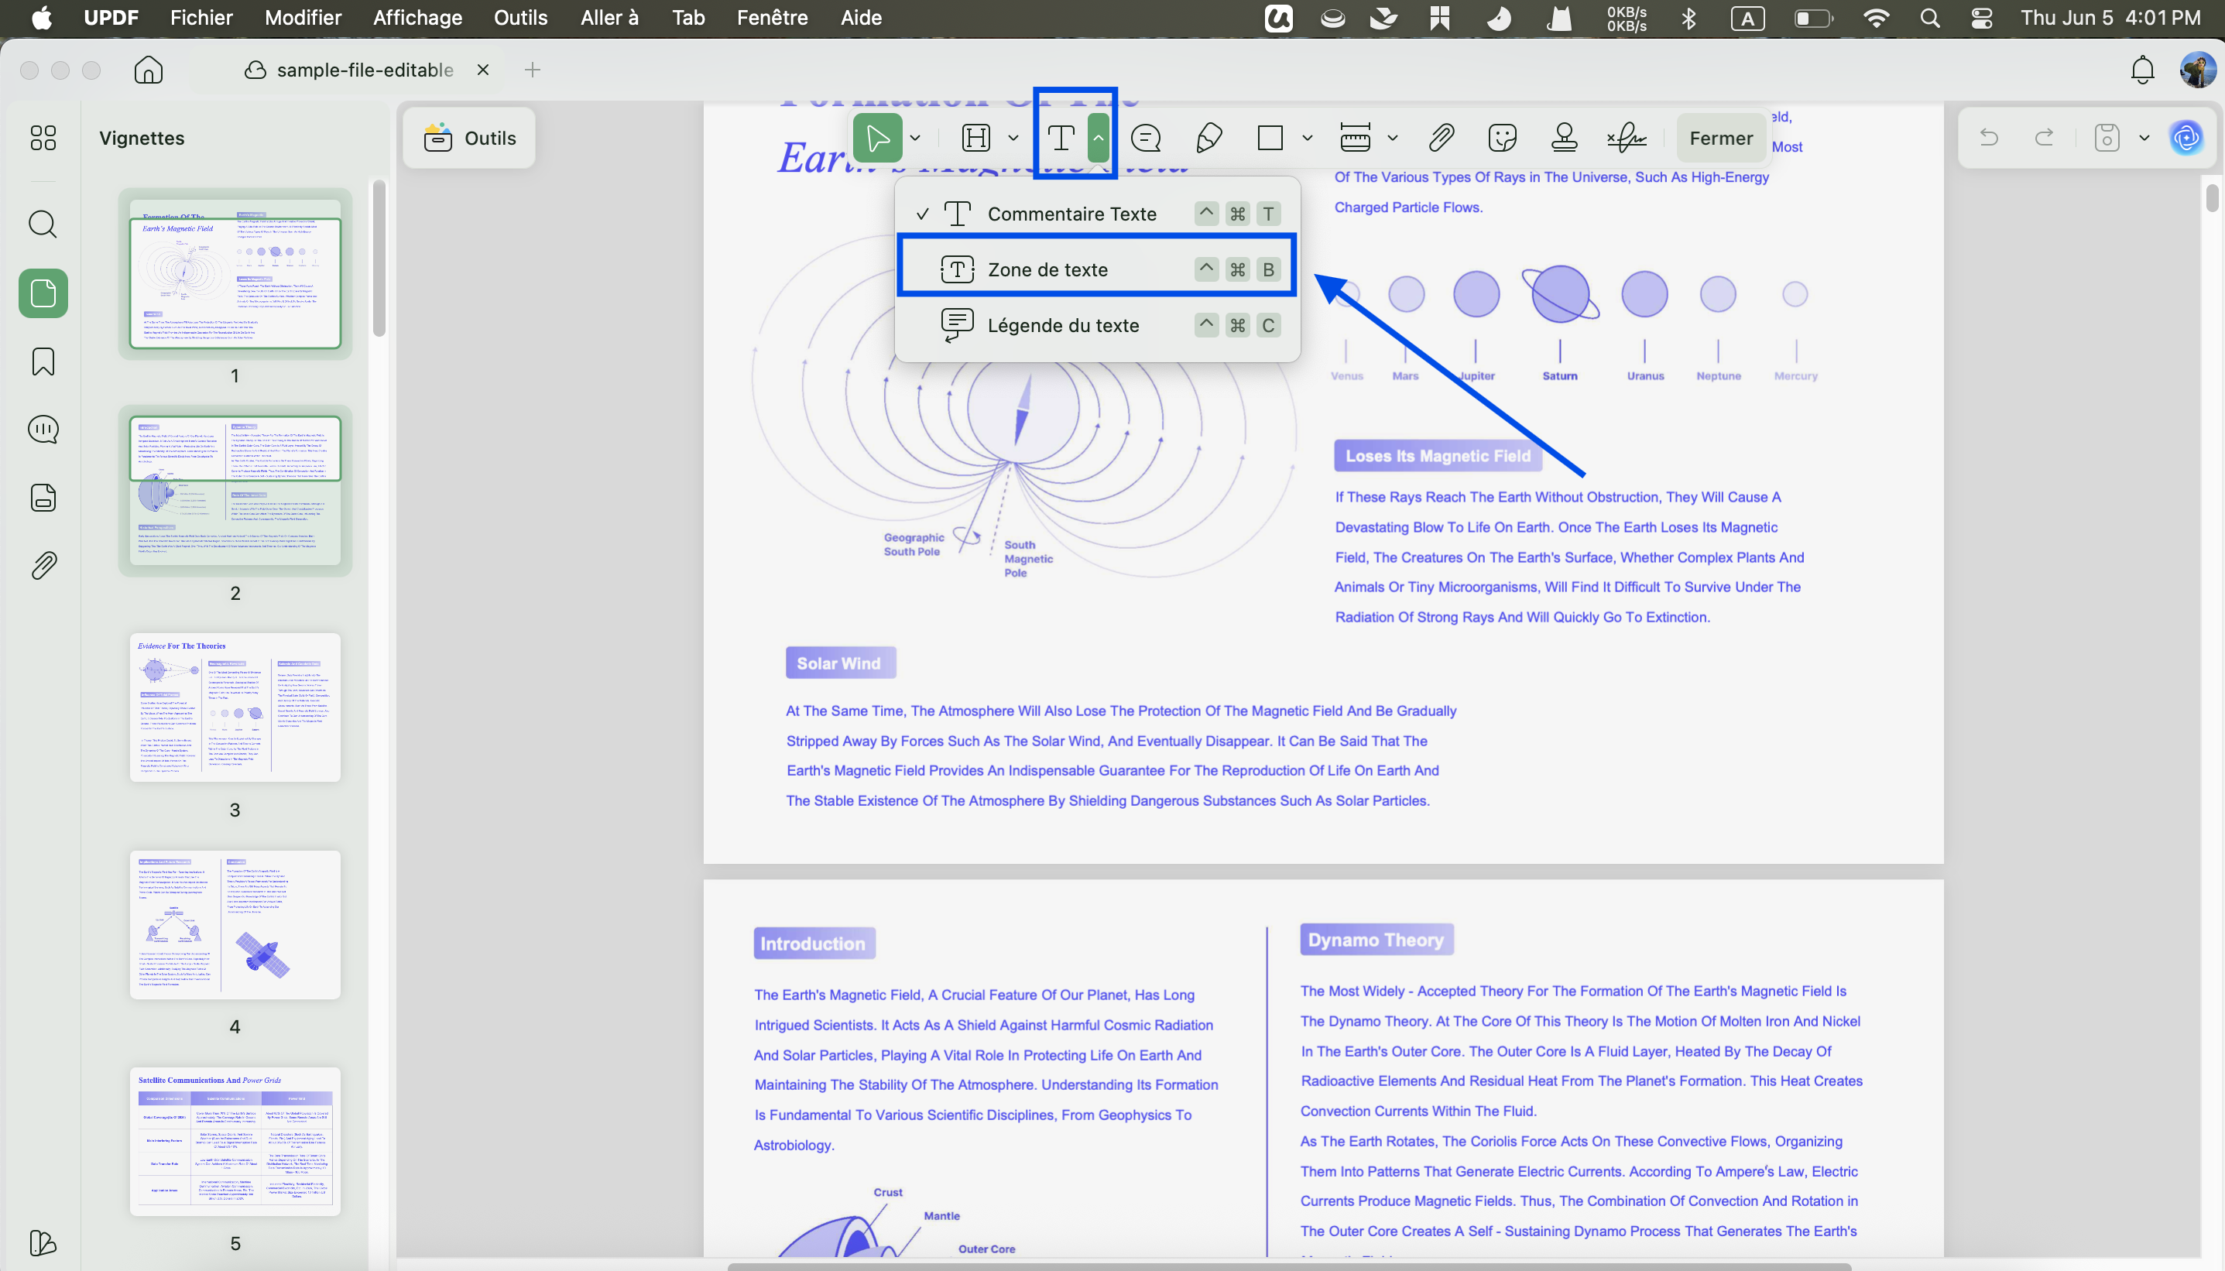Expand the text tool dropdown arrow
The image size is (2225, 1271).
pyautogui.click(x=1098, y=138)
